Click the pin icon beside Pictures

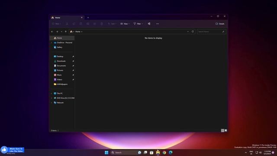73,70
